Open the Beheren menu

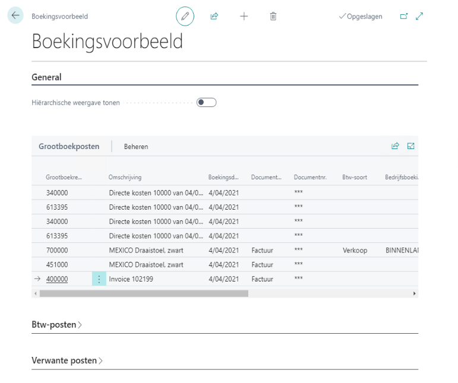[x=136, y=147]
